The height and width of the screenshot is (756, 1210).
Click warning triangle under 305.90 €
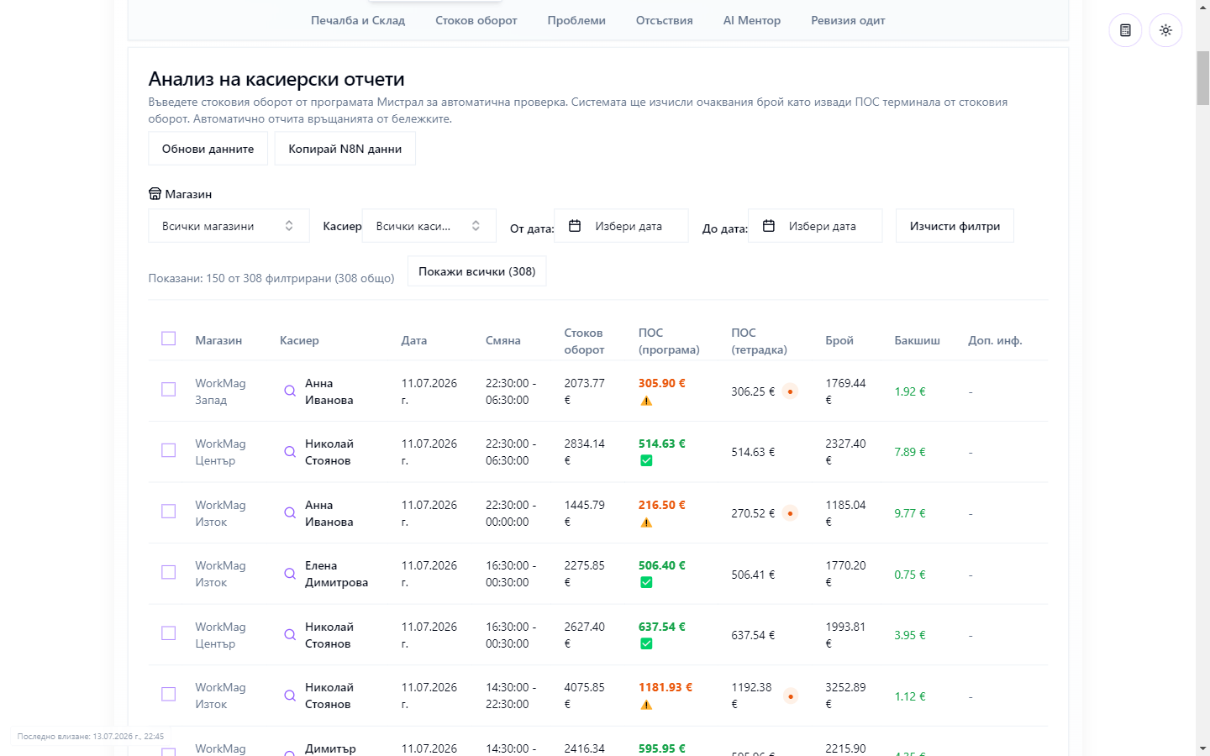tap(646, 401)
